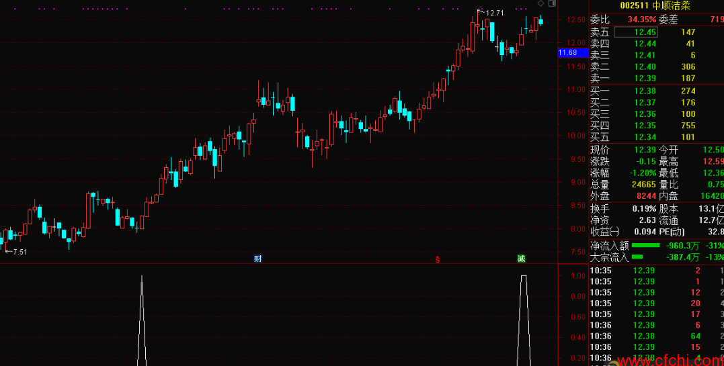Screen dimensions: 724x366
Task: Click the 总量 value 24665
Action: pos(643,185)
